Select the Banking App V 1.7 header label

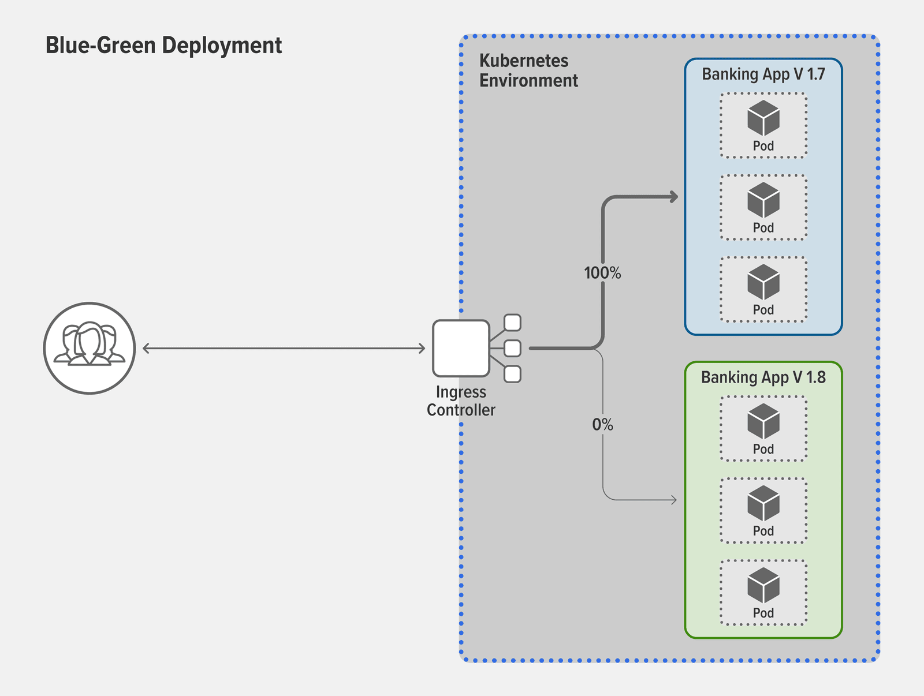[x=763, y=74]
